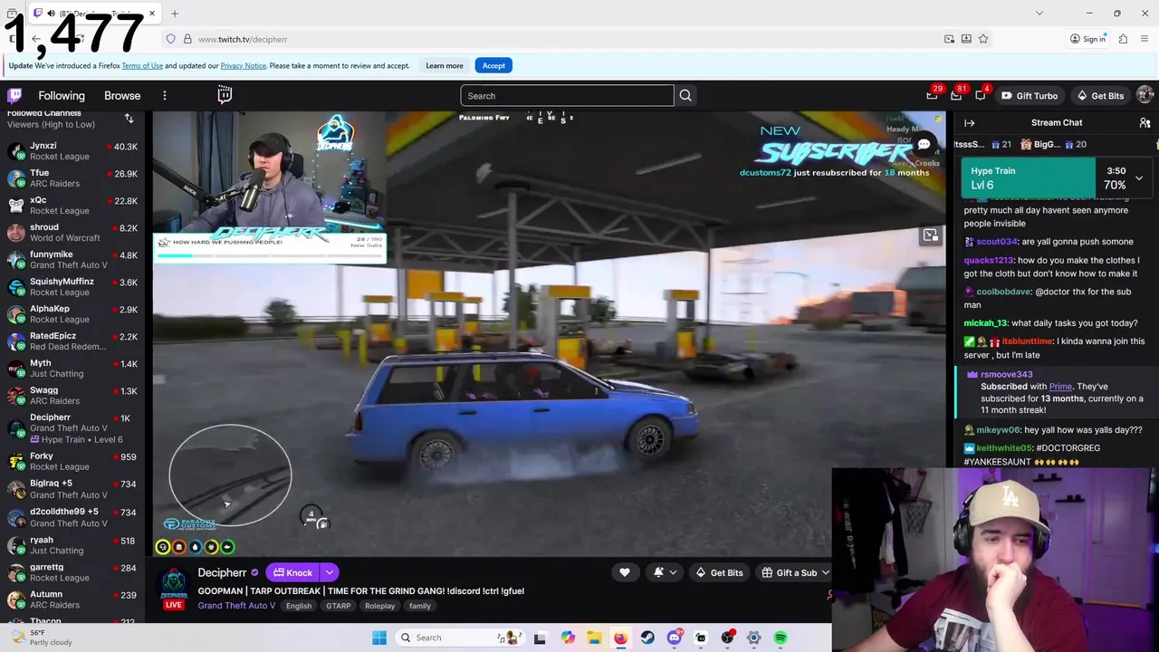1159x652 pixels.
Task: Click Get Bits below the video
Action: point(719,572)
